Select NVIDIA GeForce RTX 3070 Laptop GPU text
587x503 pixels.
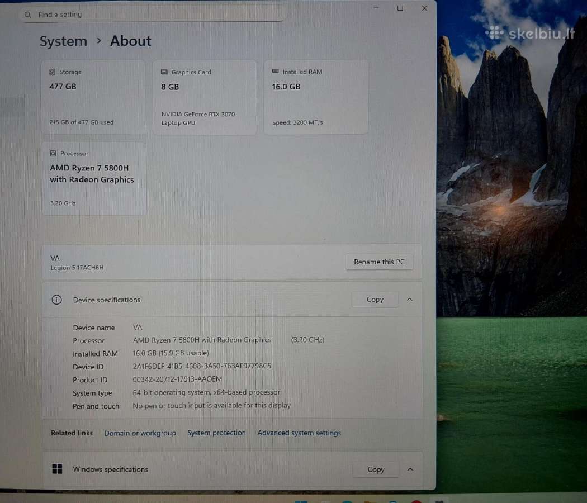click(198, 118)
